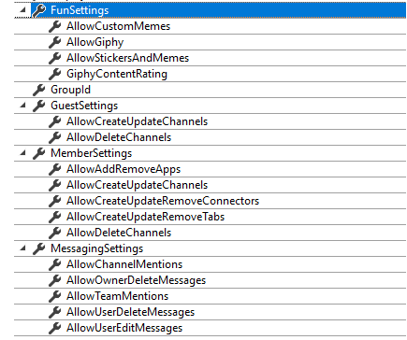The width and height of the screenshot is (407, 340).
Task: Click the wrench icon beside AllowStickersAndMemes
Action: pyautogui.click(x=55, y=58)
